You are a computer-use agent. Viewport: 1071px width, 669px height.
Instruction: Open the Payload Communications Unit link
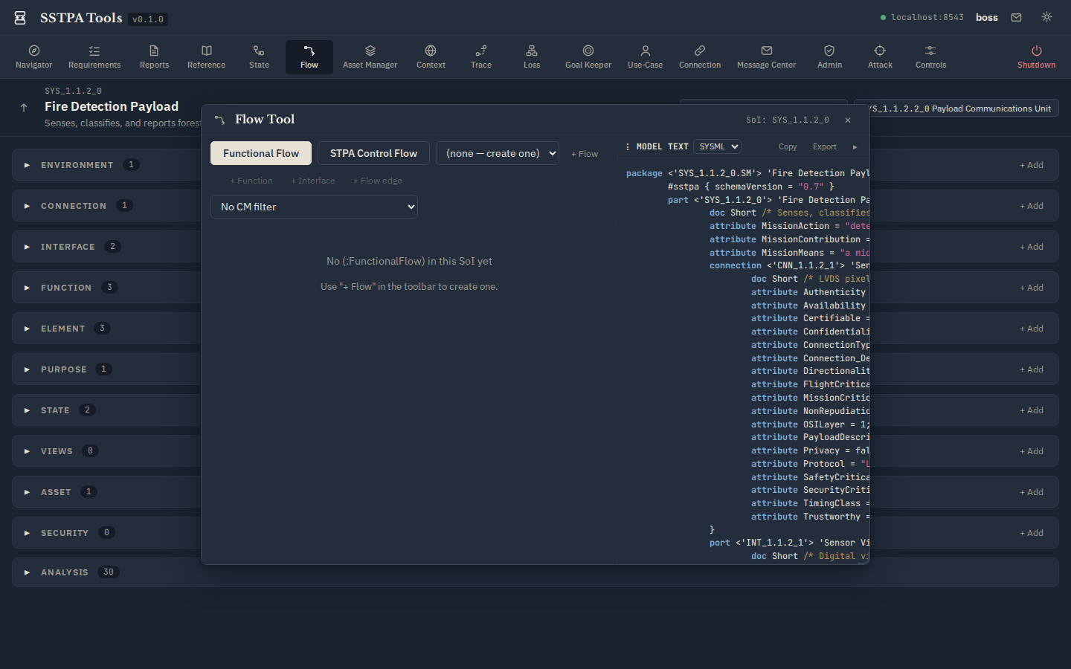click(x=956, y=109)
